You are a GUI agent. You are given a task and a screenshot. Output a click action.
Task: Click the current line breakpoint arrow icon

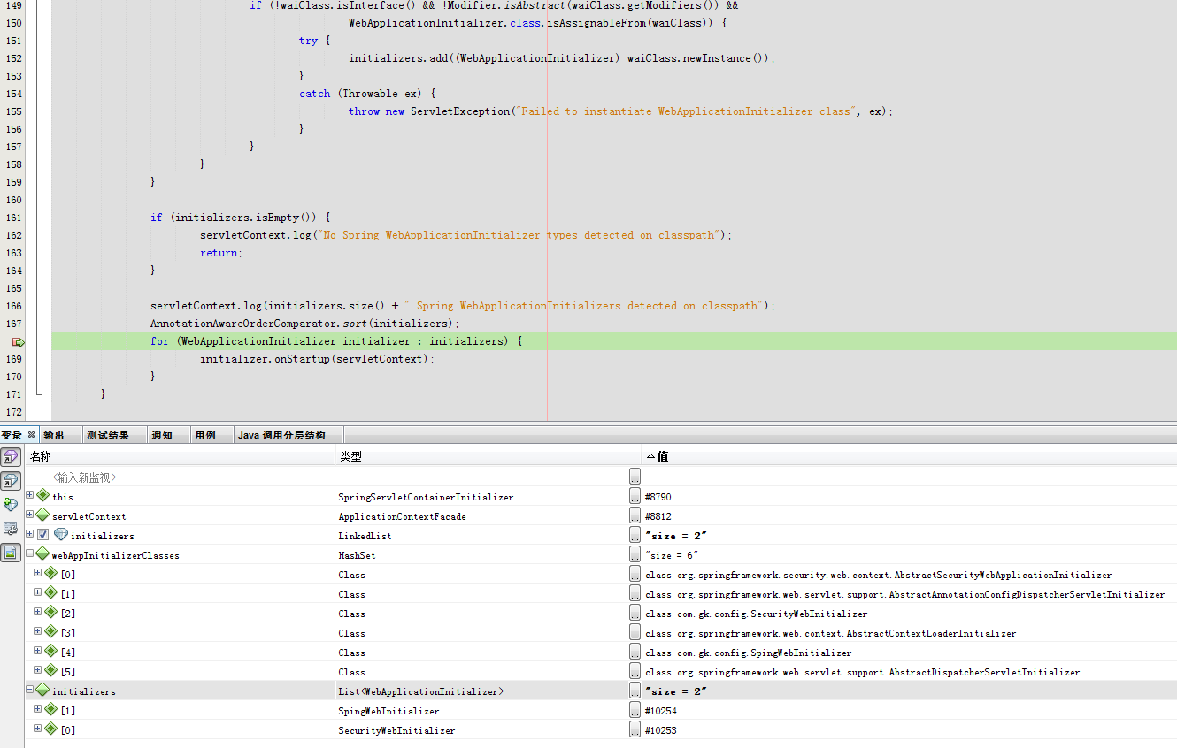coord(18,341)
